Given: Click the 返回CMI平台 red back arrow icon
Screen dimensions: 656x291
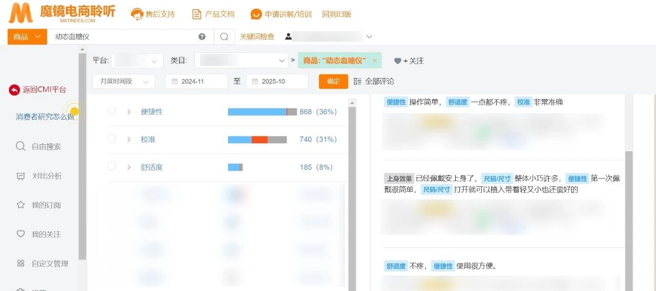Looking at the screenshot, I should pos(14,90).
